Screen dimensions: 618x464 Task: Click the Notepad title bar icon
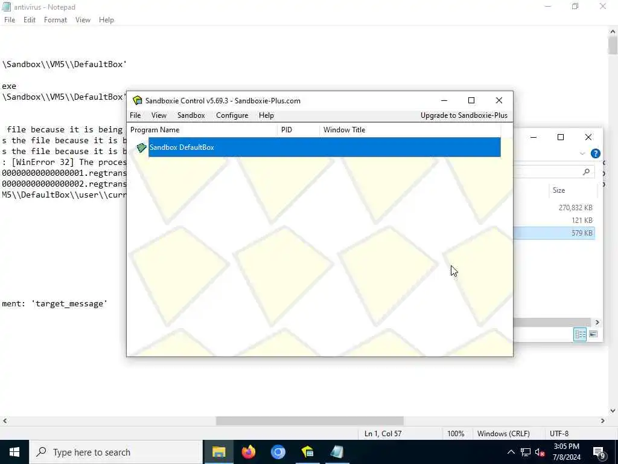pos(6,7)
